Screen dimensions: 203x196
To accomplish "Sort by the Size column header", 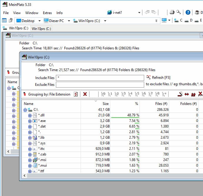I will click(x=105, y=103).
